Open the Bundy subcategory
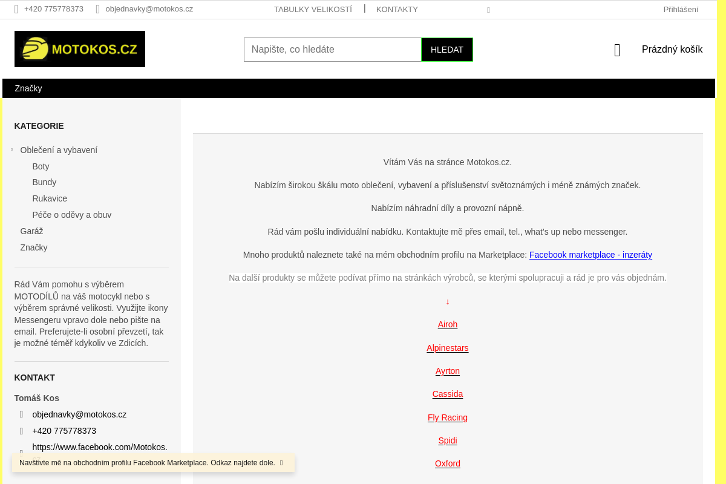This screenshot has width=726, height=484. click(x=44, y=182)
